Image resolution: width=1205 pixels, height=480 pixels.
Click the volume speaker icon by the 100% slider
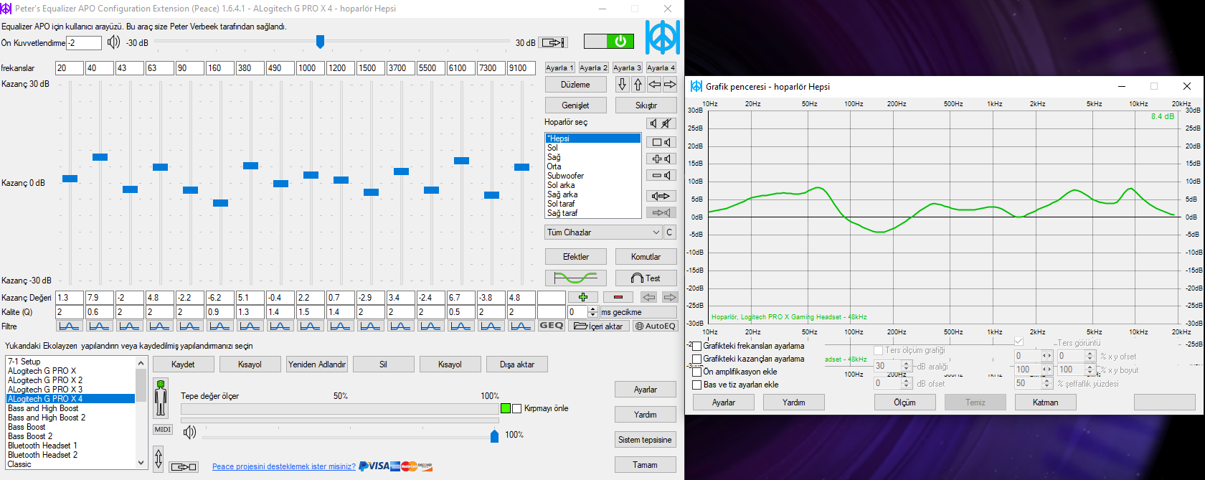pyautogui.click(x=189, y=432)
